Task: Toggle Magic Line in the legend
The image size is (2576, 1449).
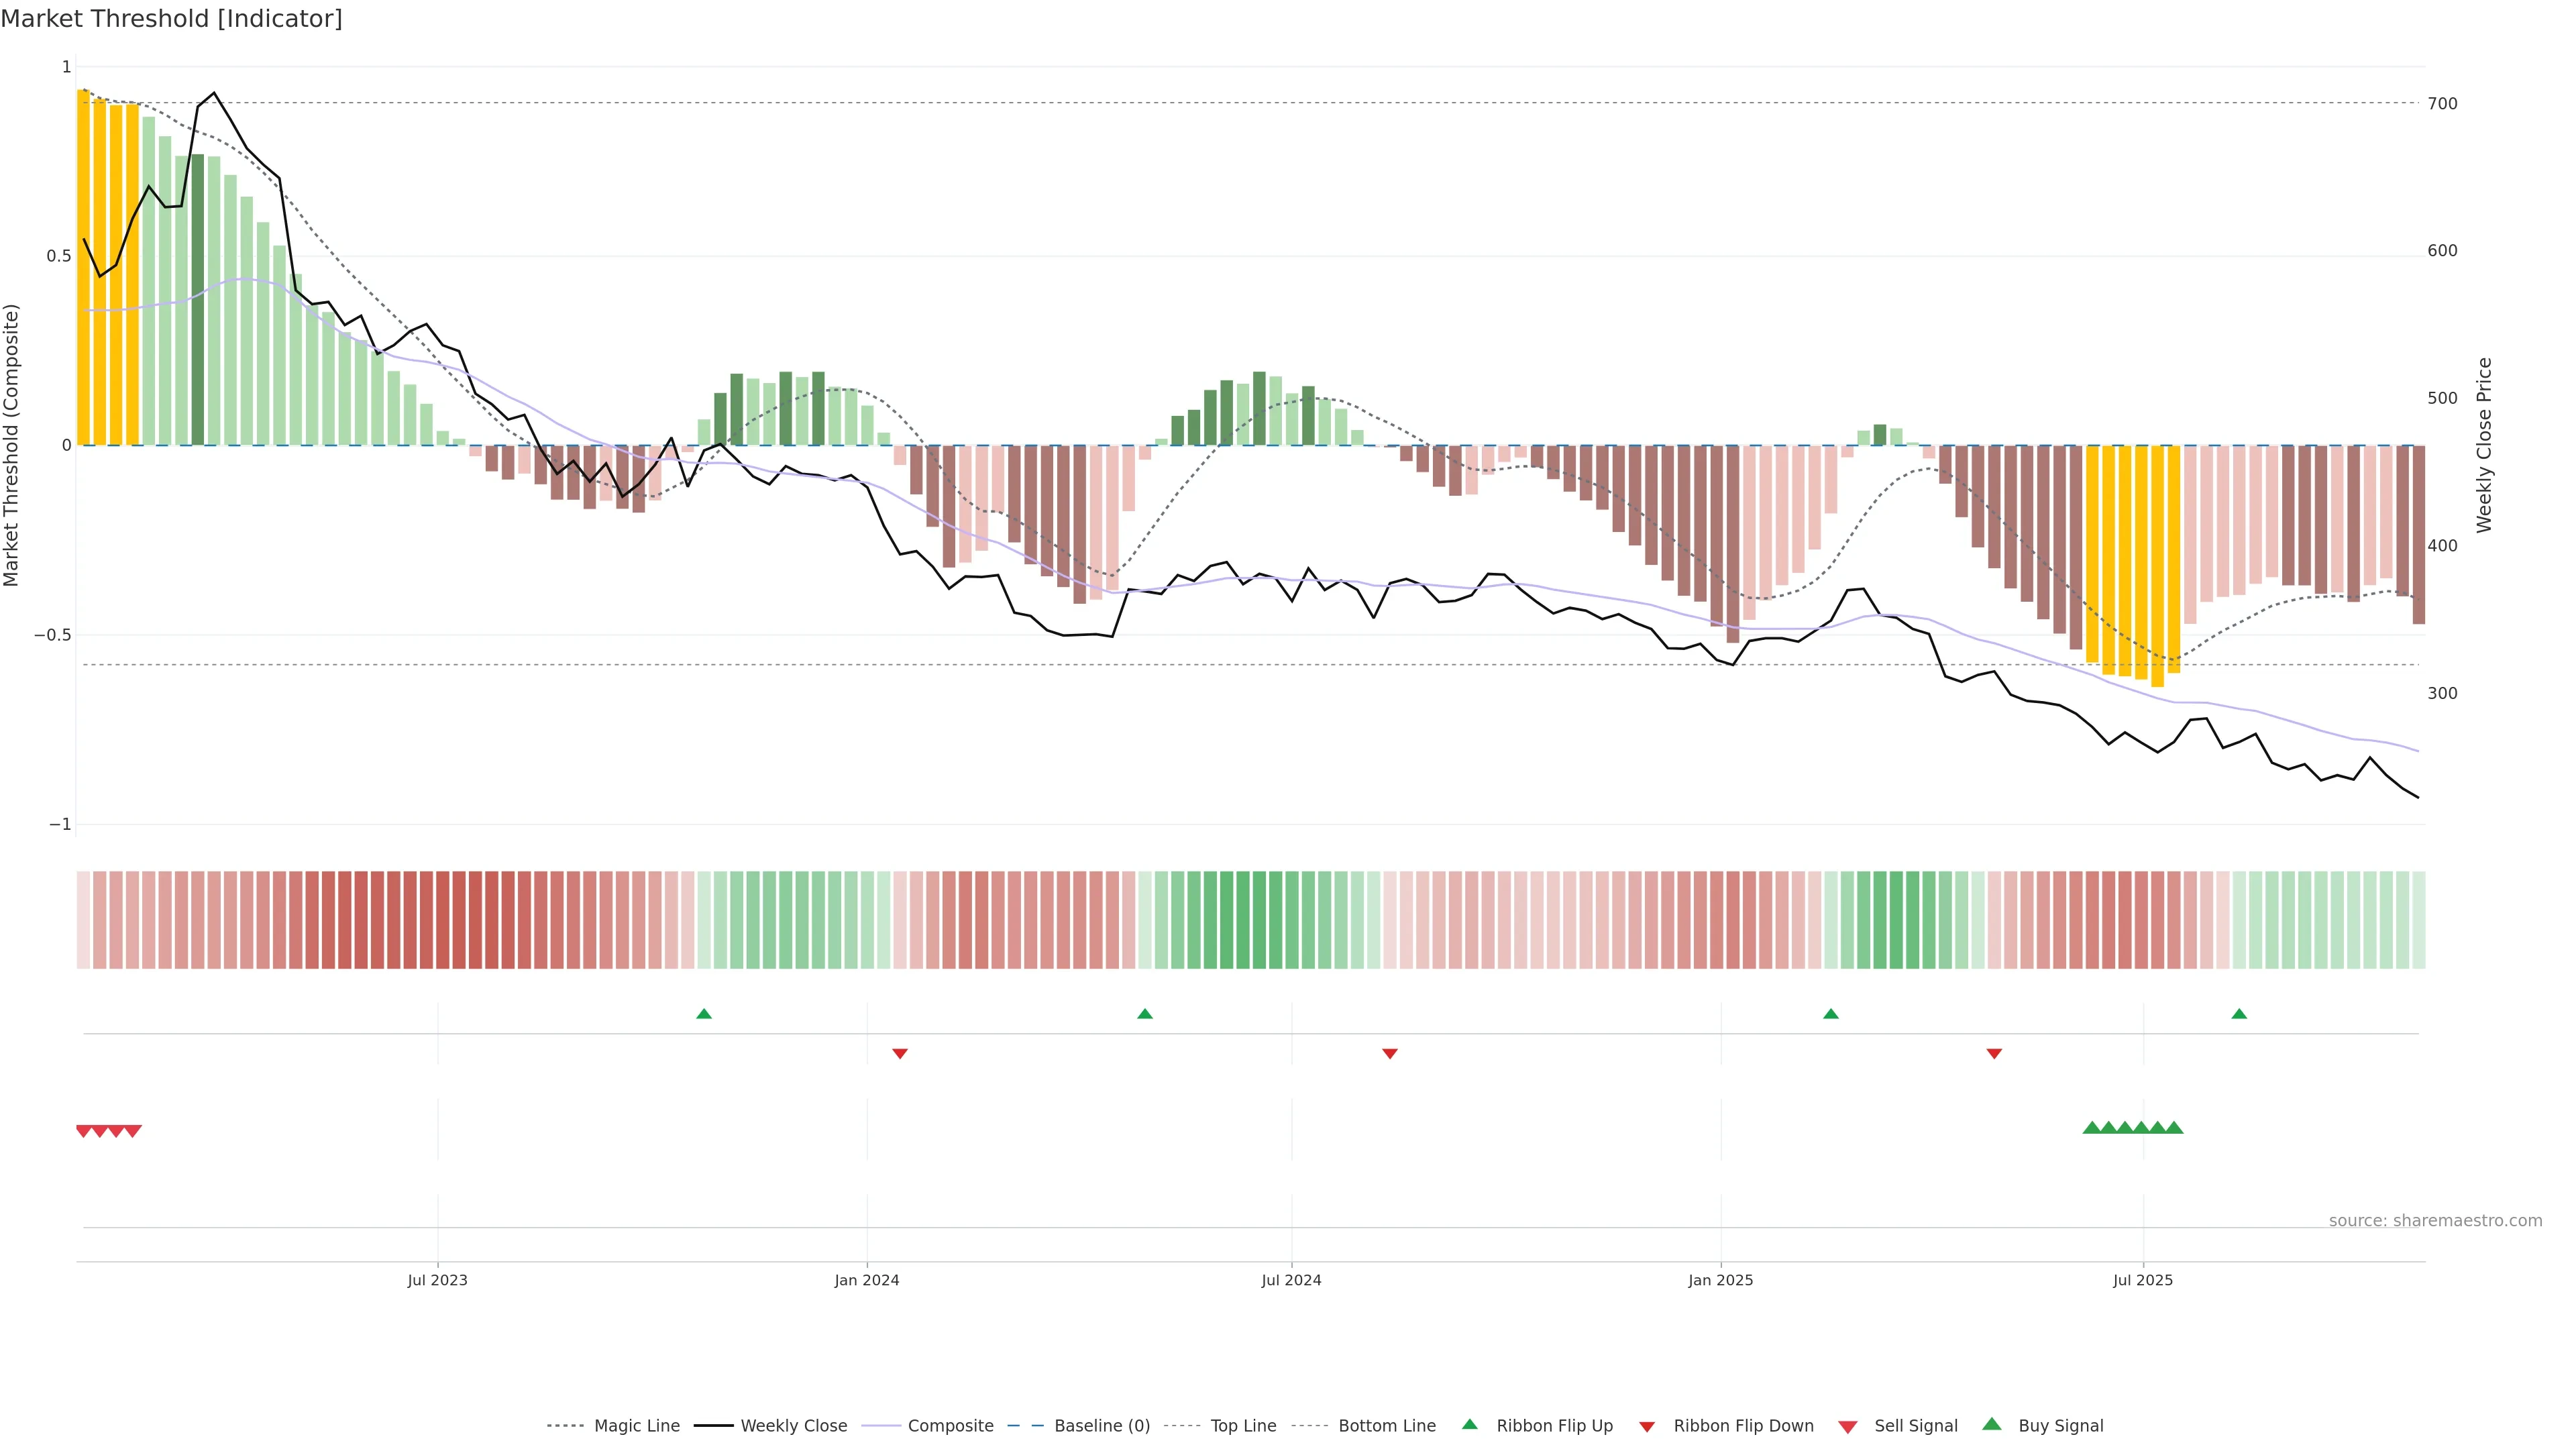Action: (636, 1426)
